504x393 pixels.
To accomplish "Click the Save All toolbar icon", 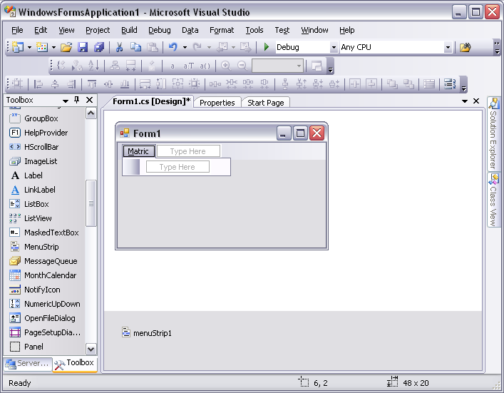I will point(99,47).
